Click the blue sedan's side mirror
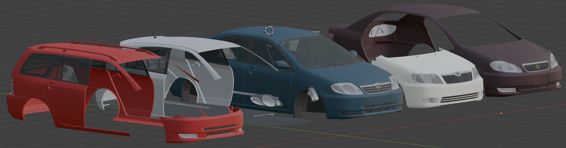 281,64
